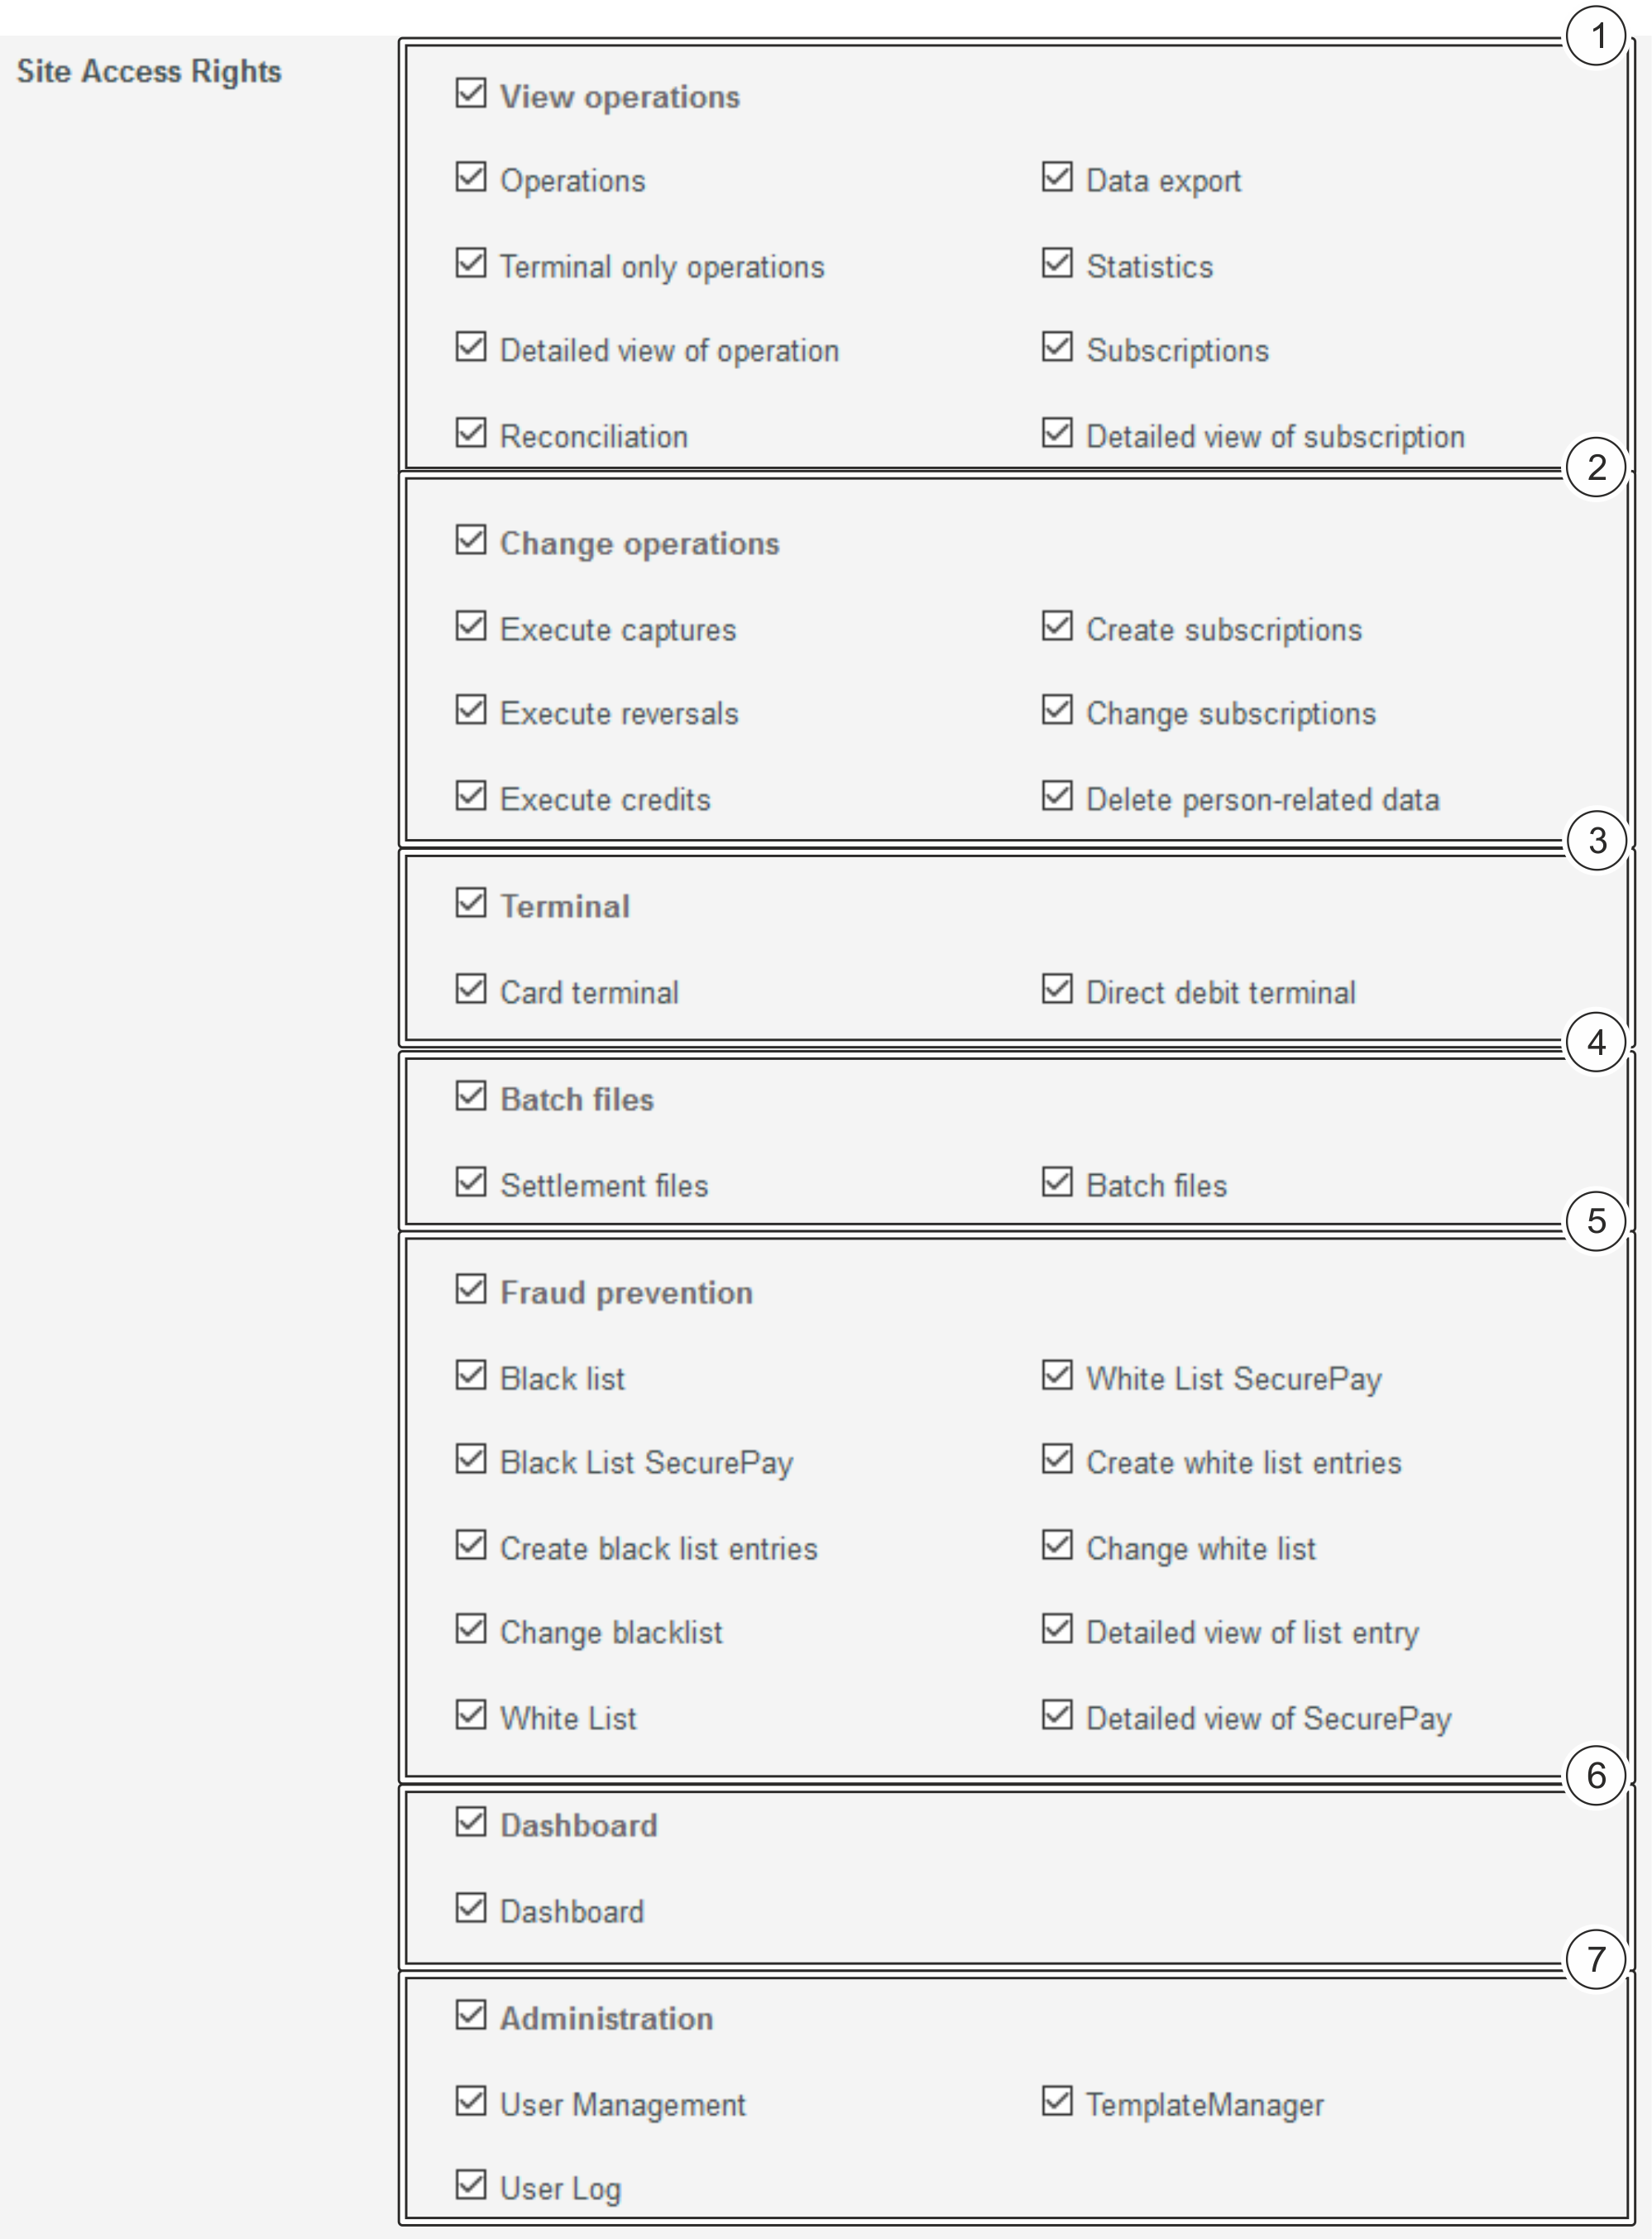Toggle the Change operations group checkbox

[470, 541]
